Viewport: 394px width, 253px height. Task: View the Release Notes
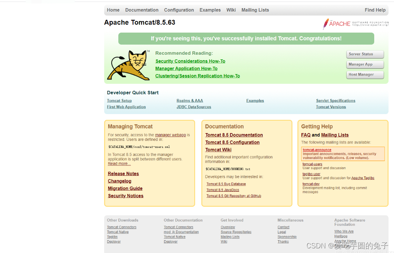pos(123,173)
